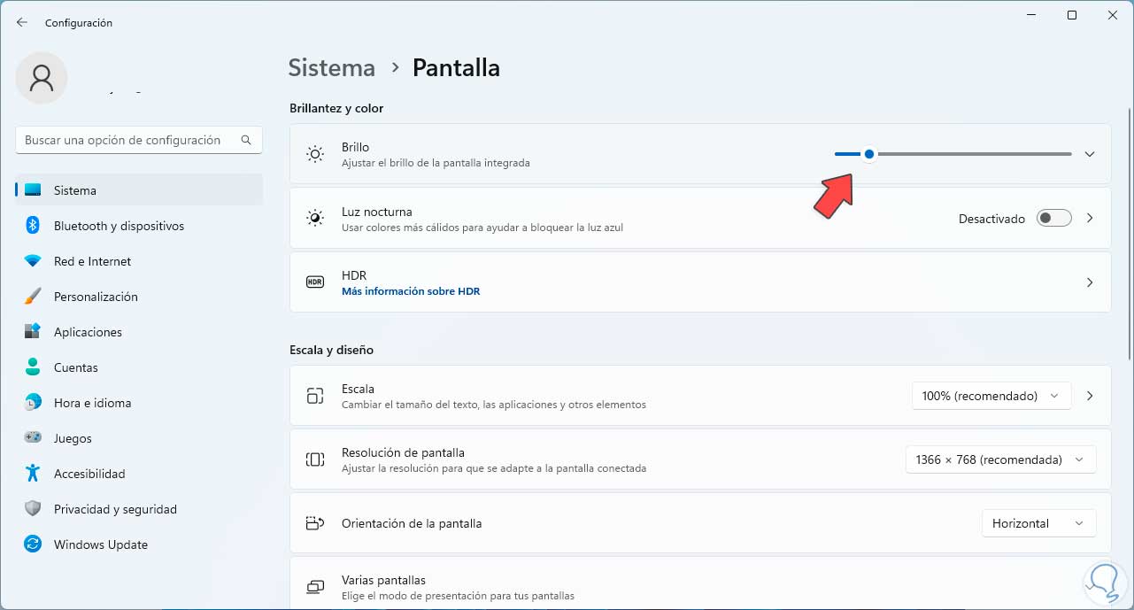Viewport: 1134px width, 610px height.
Task: Click the user profile avatar
Action: 42,78
